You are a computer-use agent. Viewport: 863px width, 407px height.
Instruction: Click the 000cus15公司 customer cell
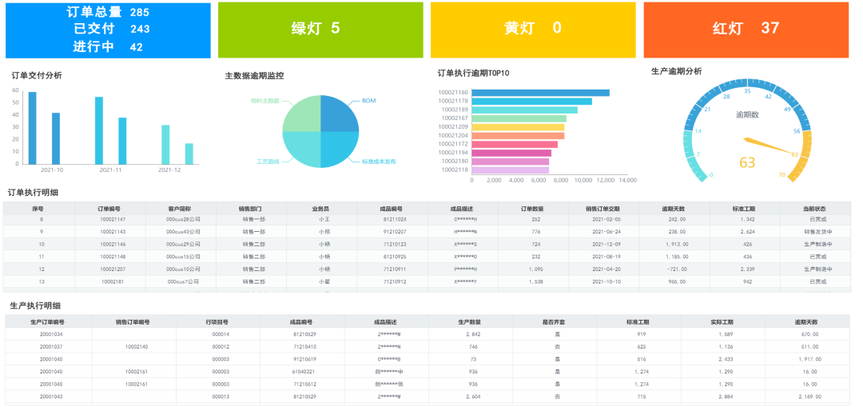183,257
